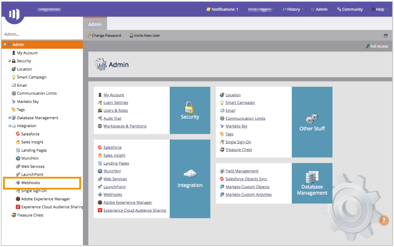Click Landing Pages icon in tree
This screenshot has height=247, width=394.
pos(18,150)
